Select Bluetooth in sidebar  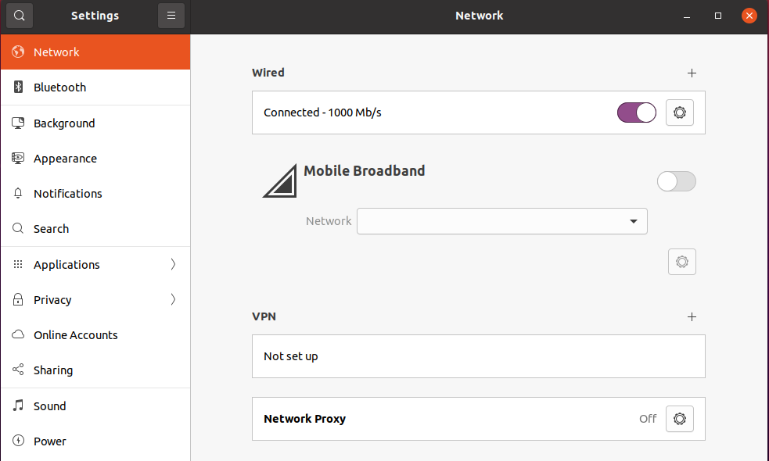[x=95, y=88]
